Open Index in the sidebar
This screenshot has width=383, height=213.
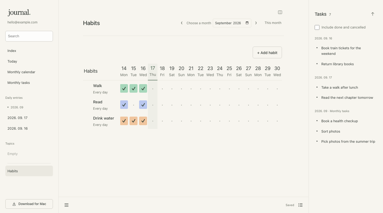(x=29, y=51)
